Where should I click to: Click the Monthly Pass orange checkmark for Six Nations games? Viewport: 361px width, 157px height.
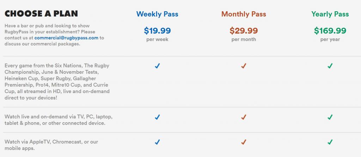pos(244,66)
